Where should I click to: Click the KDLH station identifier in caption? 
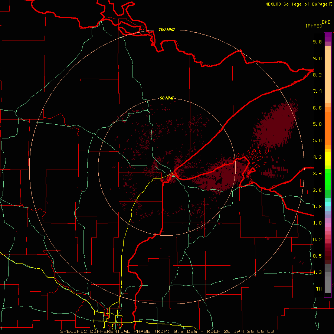pos(214,331)
